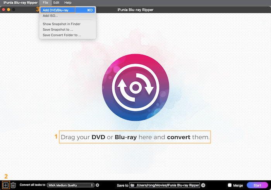Click the folder icon in Save to field

click(132, 185)
